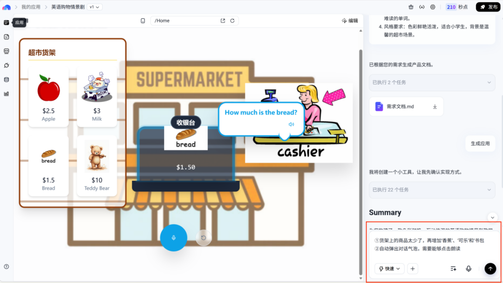Click the download icon on 需求文档.md
This screenshot has height=283, width=503.
(x=434, y=107)
